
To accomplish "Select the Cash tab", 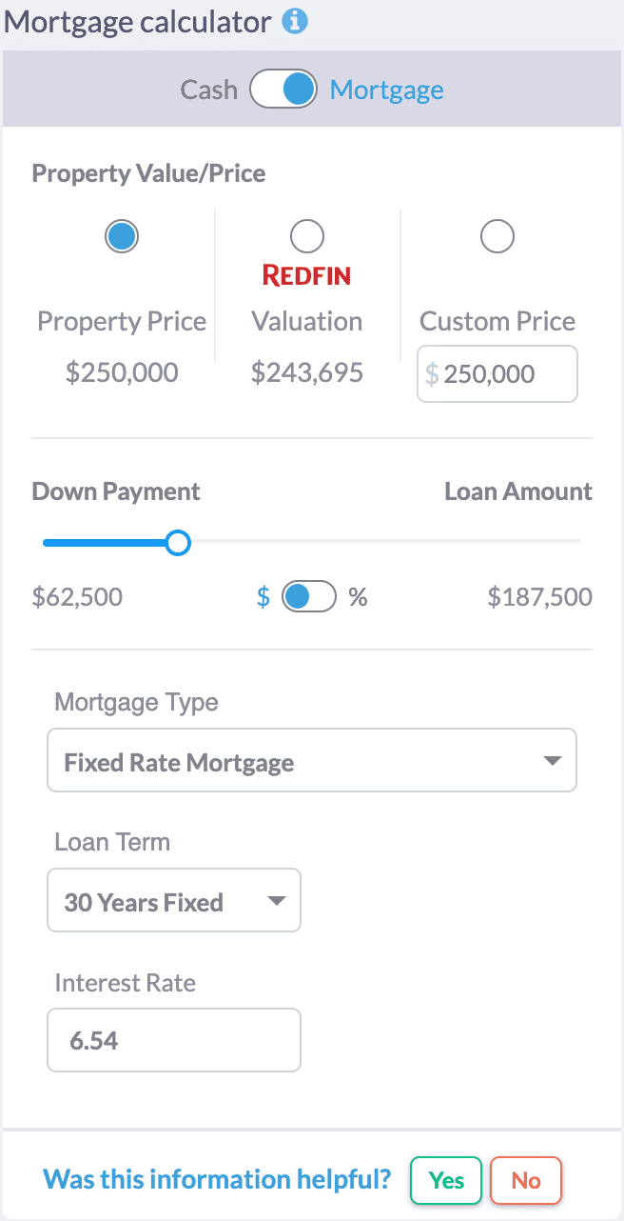I will [208, 89].
